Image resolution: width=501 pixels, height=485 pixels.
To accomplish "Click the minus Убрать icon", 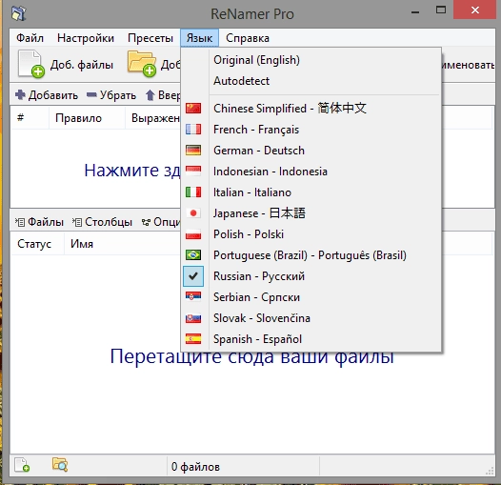I will click(x=91, y=94).
